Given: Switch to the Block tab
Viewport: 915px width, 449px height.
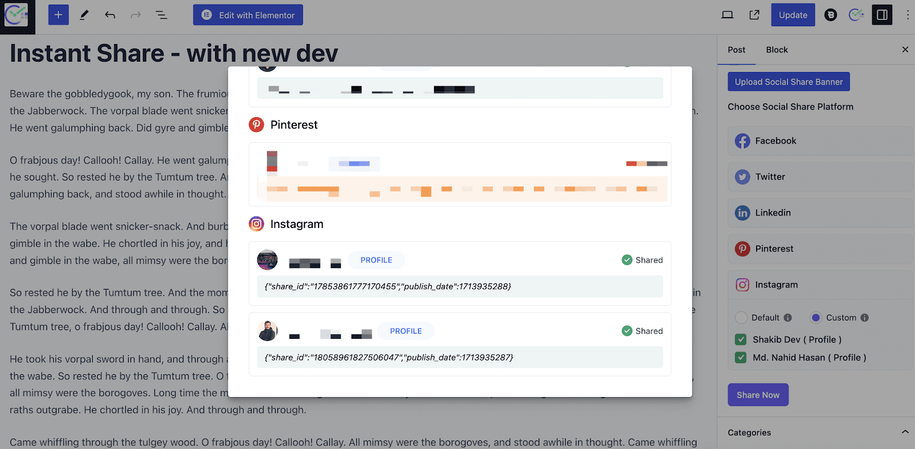Looking at the screenshot, I should pos(777,50).
